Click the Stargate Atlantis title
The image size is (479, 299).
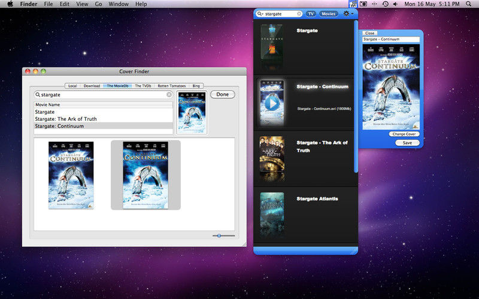coord(317,199)
